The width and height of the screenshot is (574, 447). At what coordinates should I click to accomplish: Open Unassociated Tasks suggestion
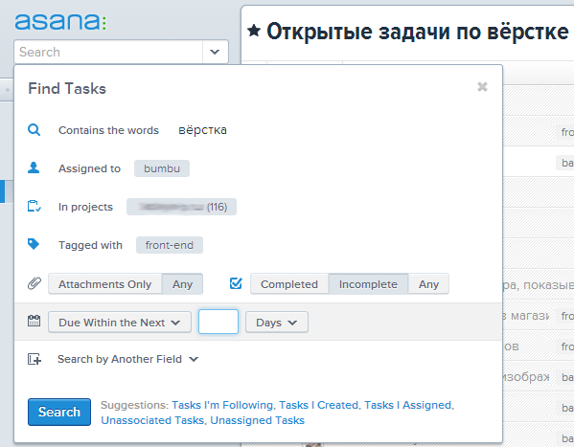click(152, 420)
